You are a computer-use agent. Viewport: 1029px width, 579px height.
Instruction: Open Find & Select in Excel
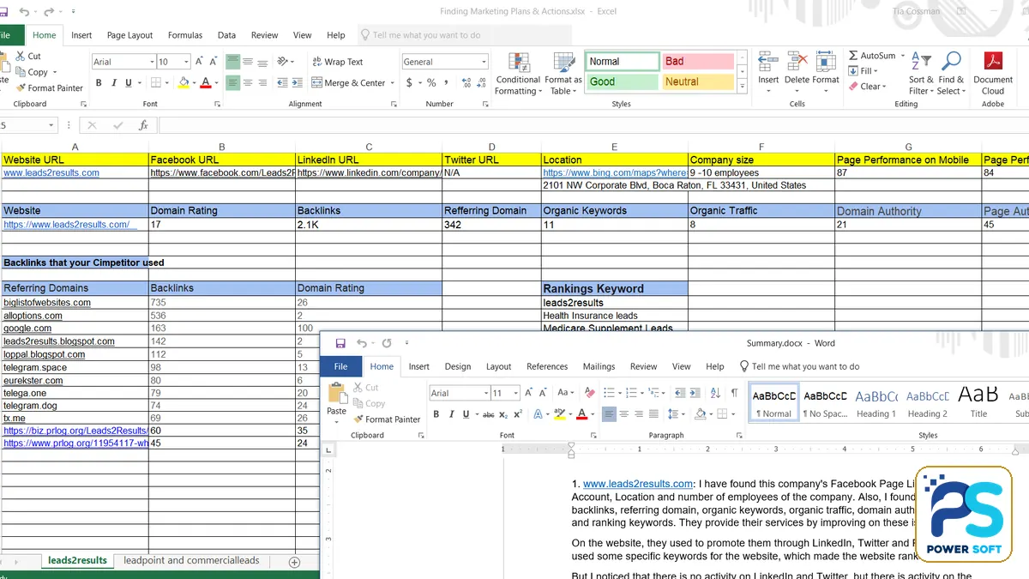(x=951, y=74)
